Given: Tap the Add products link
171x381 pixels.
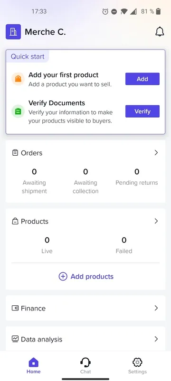Looking at the screenshot, I should [92, 277].
